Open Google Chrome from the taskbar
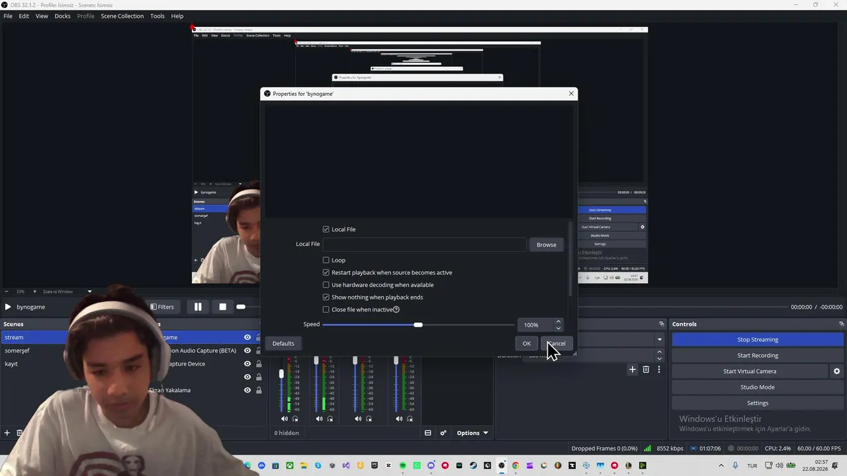847x476 pixels. [515, 466]
